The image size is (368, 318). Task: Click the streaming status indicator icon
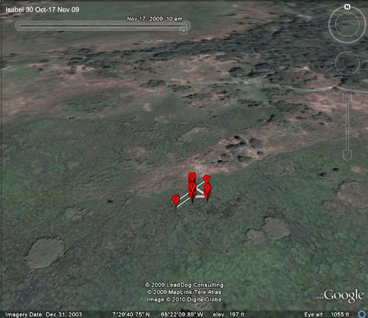pos(363,314)
